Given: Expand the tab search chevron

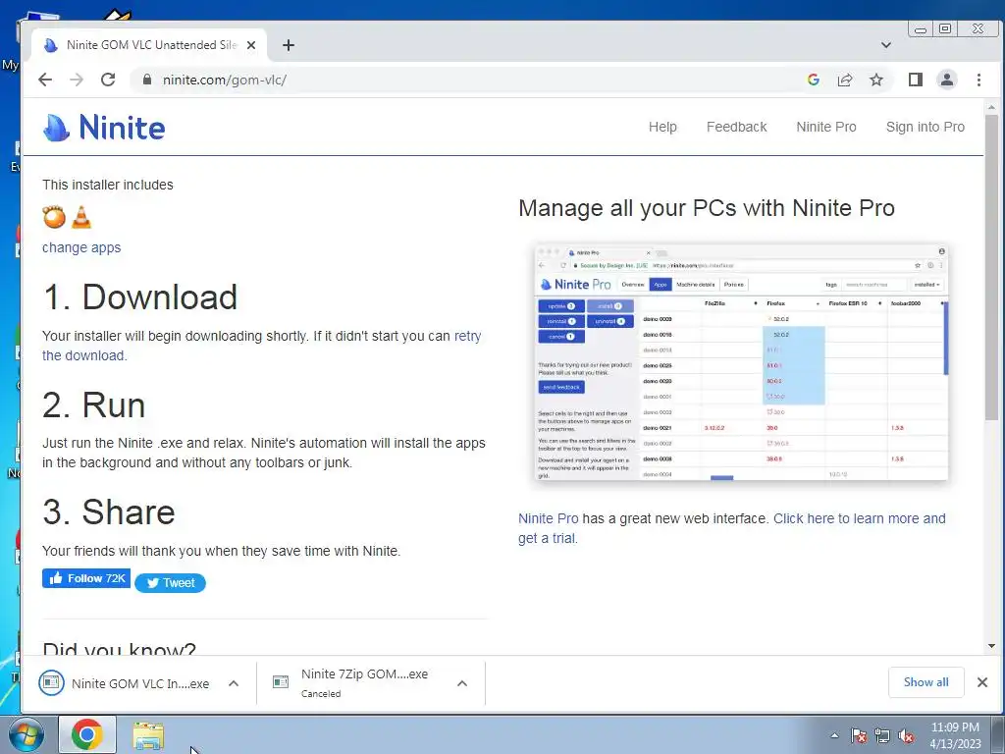Looking at the screenshot, I should click(x=886, y=45).
